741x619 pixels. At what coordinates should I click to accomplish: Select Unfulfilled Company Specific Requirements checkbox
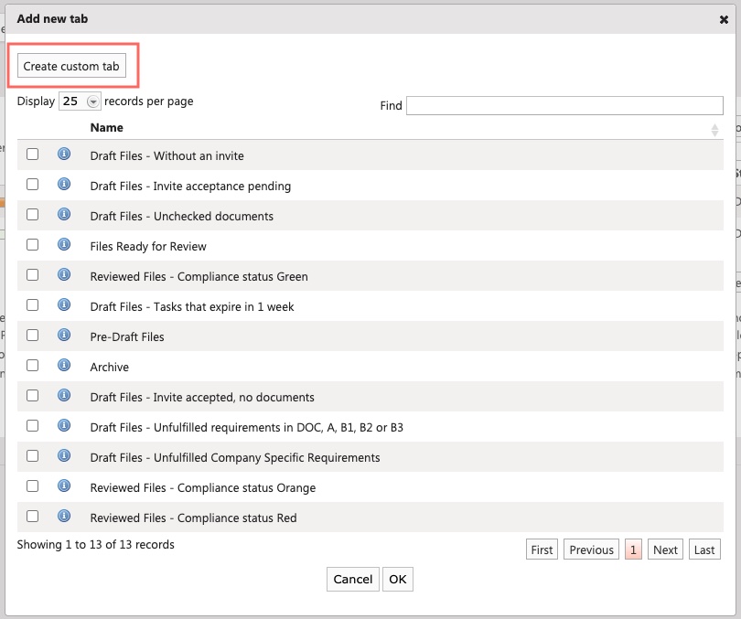[33, 456]
